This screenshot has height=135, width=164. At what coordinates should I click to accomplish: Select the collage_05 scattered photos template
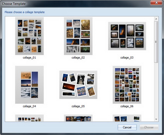point(78,85)
